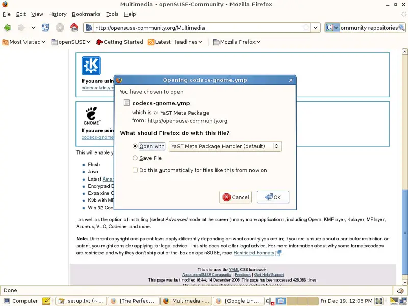Switch to Multimedia taskbar window

(186, 301)
